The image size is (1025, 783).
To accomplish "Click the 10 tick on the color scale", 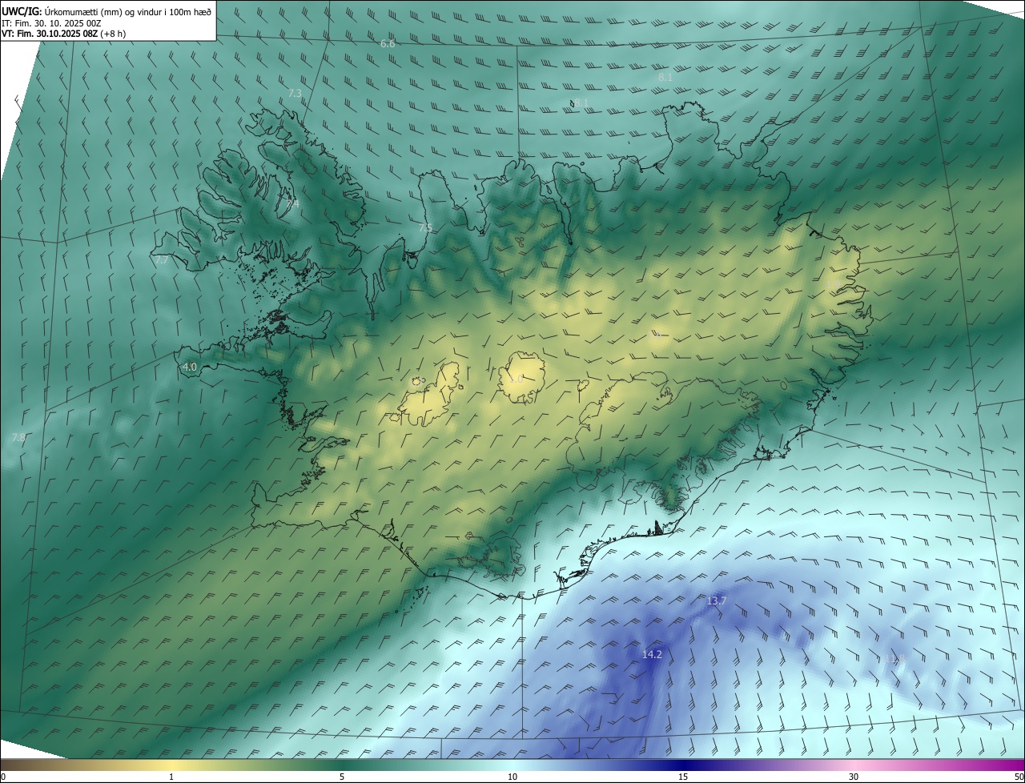I will (x=512, y=777).
